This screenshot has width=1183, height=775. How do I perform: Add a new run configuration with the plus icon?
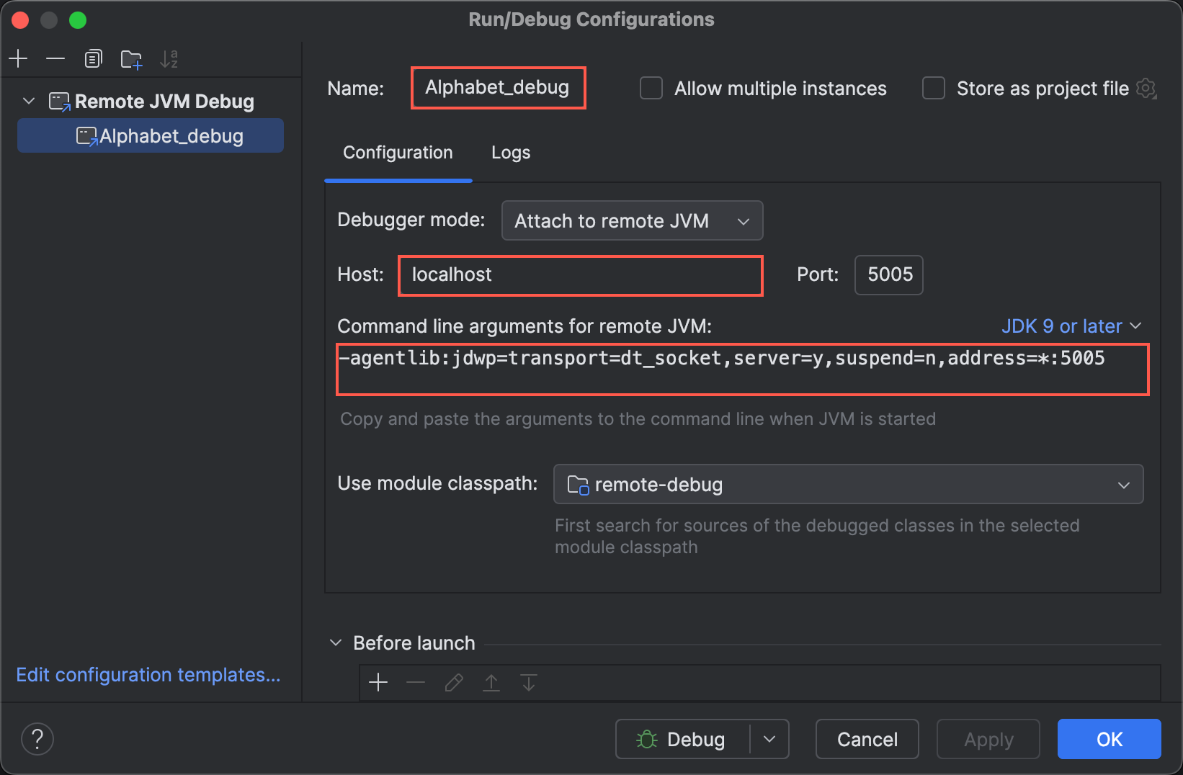[18, 58]
